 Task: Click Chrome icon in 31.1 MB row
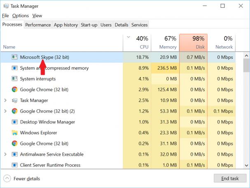click(x=14, y=144)
